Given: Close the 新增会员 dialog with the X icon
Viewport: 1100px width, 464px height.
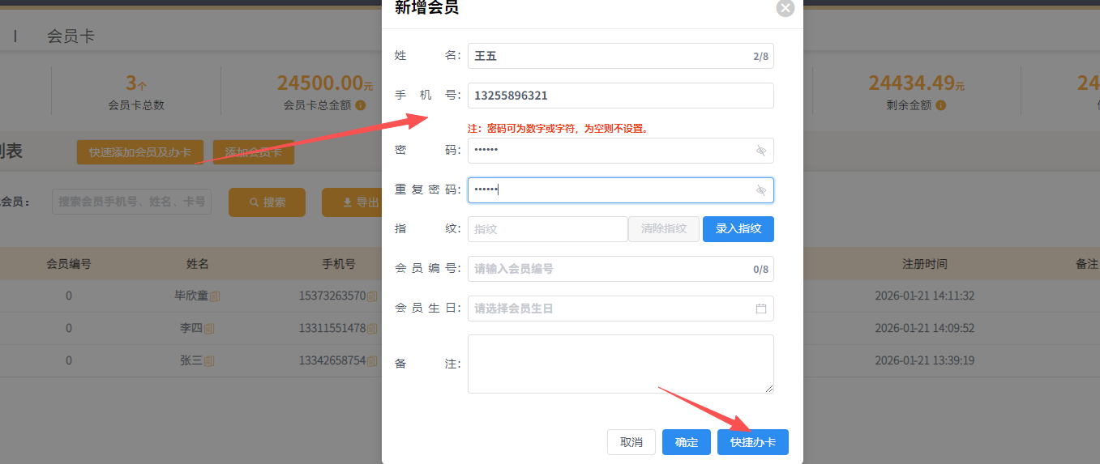Looking at the screenshot, I should pyautogui.click(x=785, y=8).
